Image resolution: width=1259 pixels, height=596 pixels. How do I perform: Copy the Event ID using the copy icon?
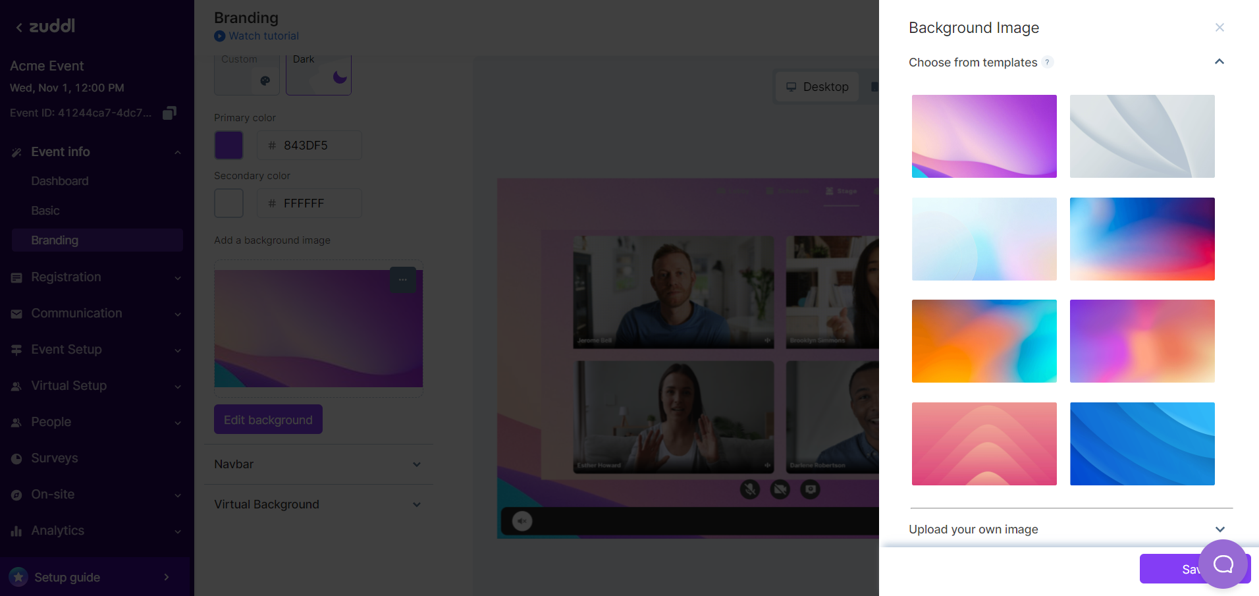169,113
